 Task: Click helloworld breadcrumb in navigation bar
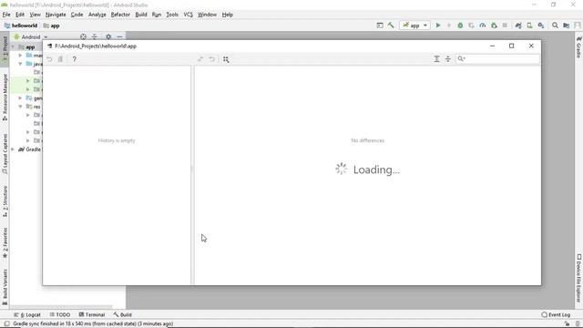click(21, 26)
